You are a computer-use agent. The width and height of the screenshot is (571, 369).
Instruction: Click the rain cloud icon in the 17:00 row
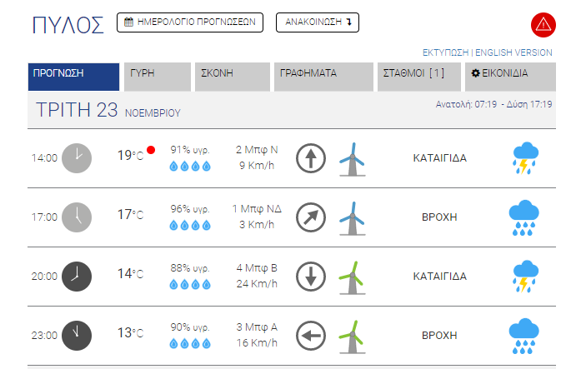[x=523, y=217]
